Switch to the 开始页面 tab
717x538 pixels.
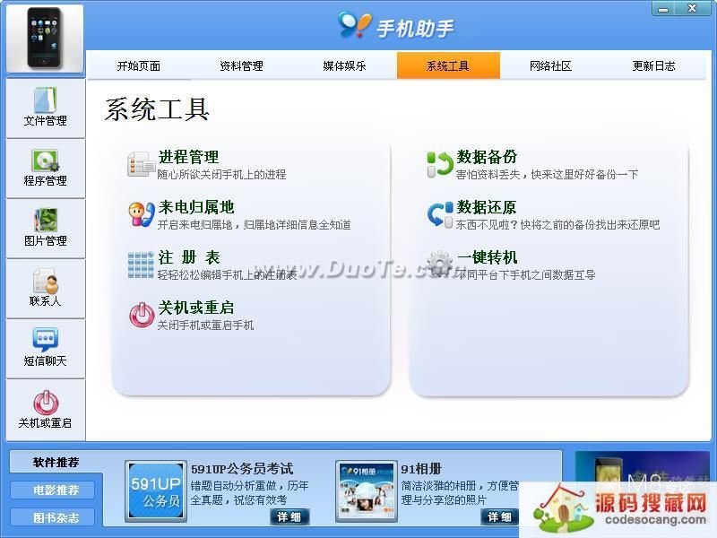point(138,66)
